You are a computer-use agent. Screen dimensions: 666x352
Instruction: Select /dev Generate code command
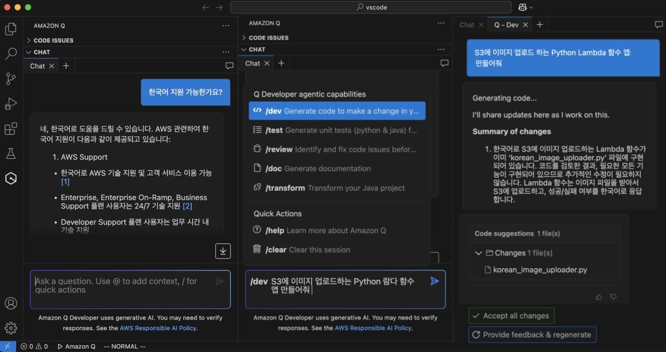click(x=337, y=111)
